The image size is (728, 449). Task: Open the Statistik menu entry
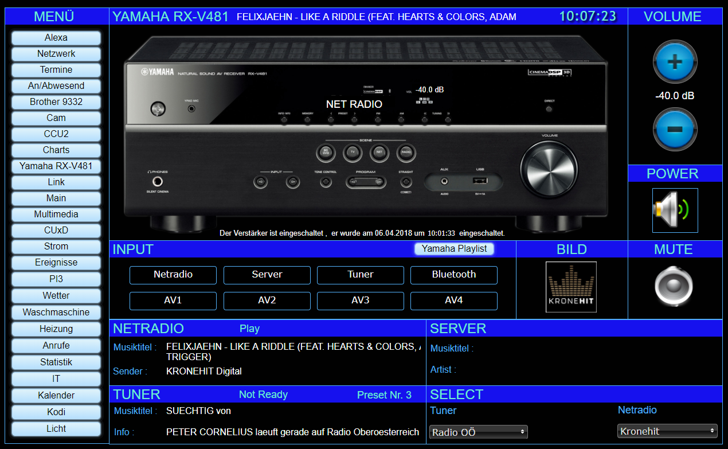click(56, 362)
